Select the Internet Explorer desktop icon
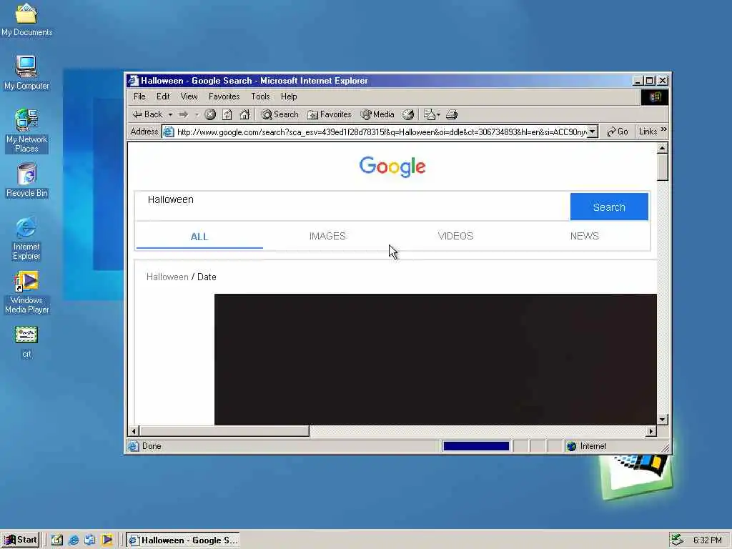The width and height of the screenshot is (732, 549). (26, 238)
